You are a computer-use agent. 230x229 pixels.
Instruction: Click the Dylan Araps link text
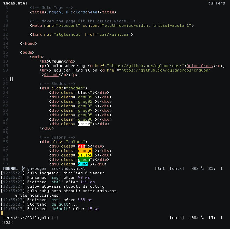click(199, 66)
